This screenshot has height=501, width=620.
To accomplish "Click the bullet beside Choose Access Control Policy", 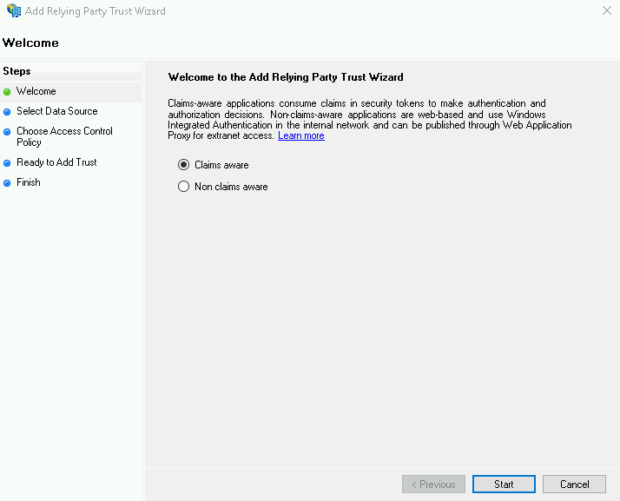I will pos(8,132).
